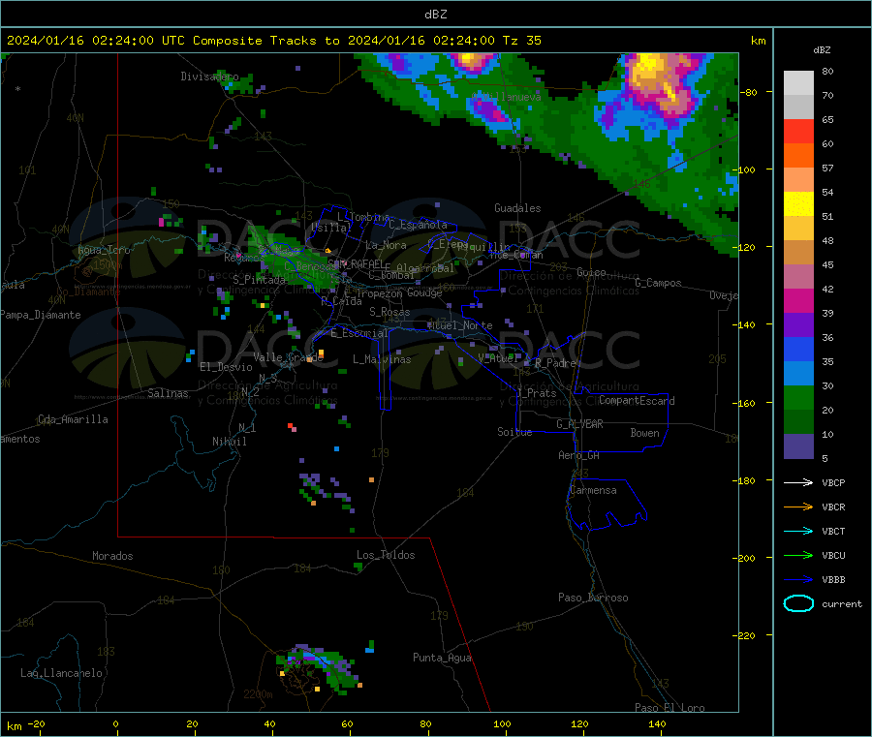This screenshot has height=737, width=872.
Task: Click the 'G_Campos' place label
Action: [658, 283]
